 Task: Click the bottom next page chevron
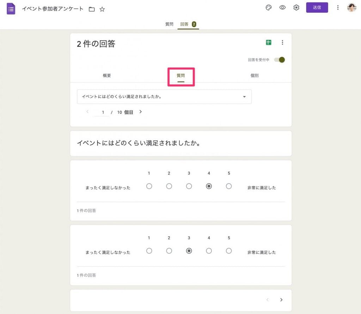click(281, 300)
